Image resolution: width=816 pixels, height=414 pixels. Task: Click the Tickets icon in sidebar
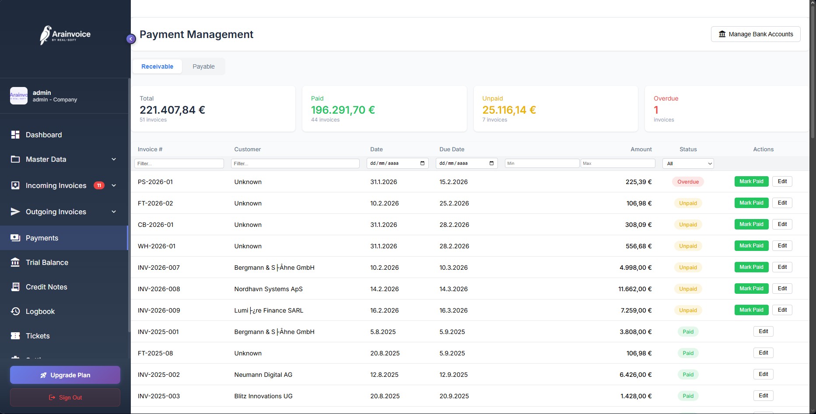(15, 336)
